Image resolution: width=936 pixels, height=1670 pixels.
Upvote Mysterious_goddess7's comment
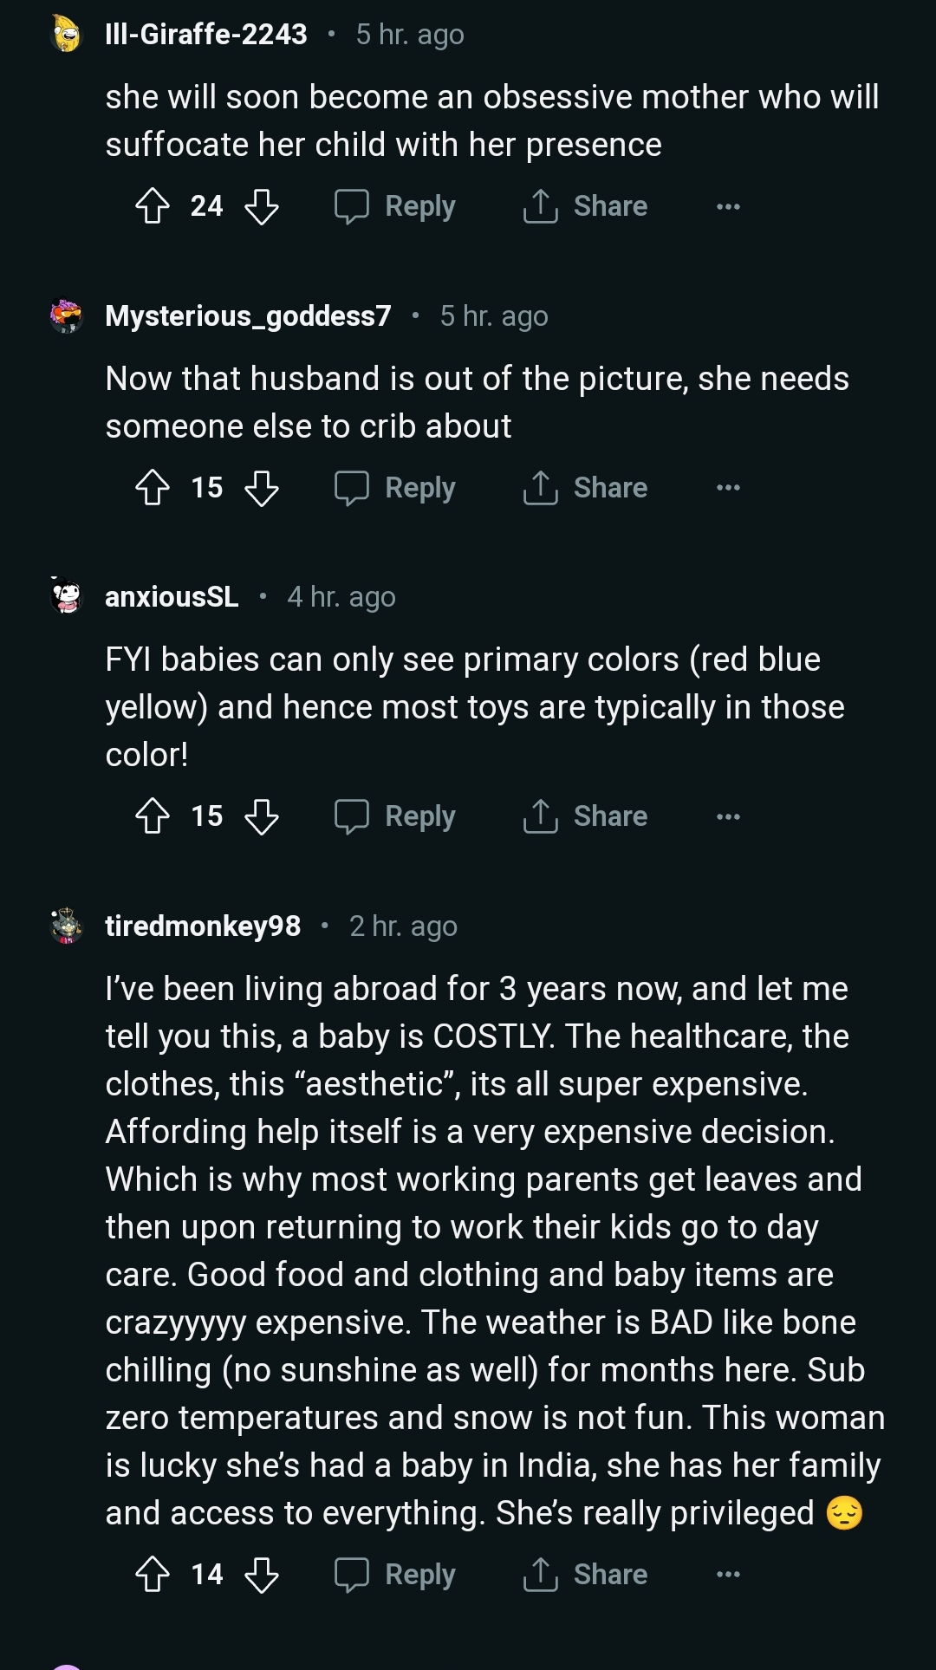click(x=153, y=488)
